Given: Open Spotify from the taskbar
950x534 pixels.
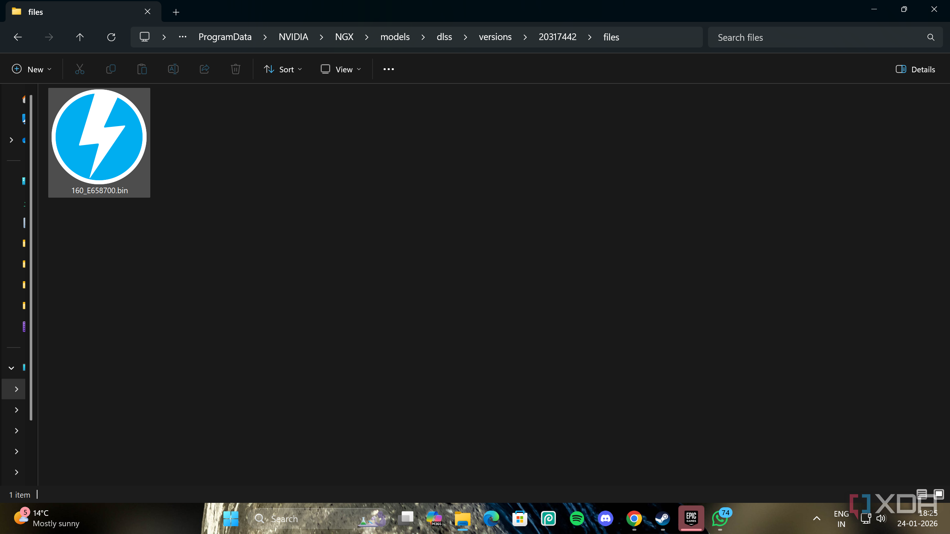Looking at the screenshot, I should [x=577, y=518].
